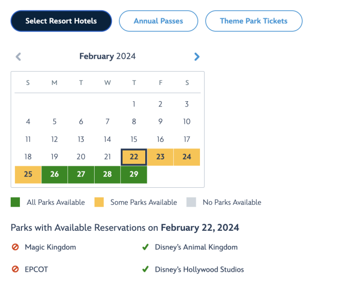
Task: Pick February 23 date
Action: coord(161,157)
